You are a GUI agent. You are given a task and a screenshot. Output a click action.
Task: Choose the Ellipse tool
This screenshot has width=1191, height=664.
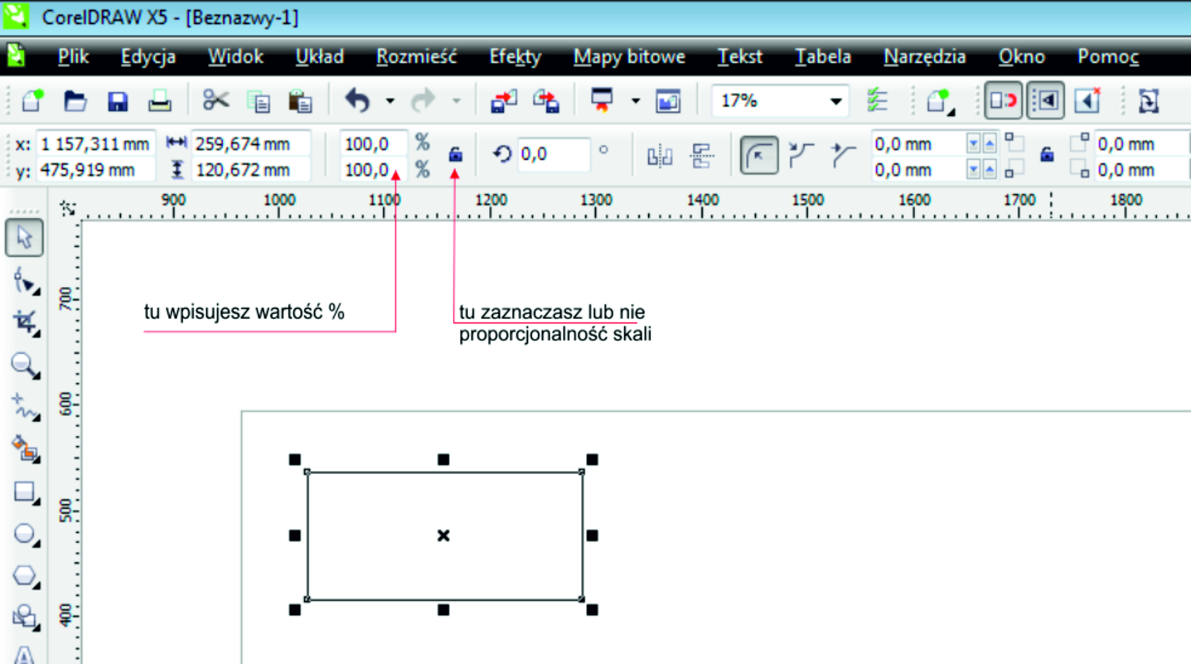pyautogui.click(x=25, y=534)
